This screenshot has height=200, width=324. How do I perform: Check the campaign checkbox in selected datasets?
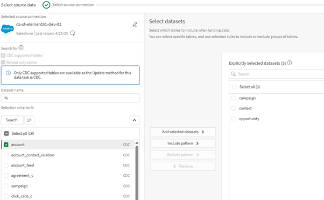click(x=234, y=98)
